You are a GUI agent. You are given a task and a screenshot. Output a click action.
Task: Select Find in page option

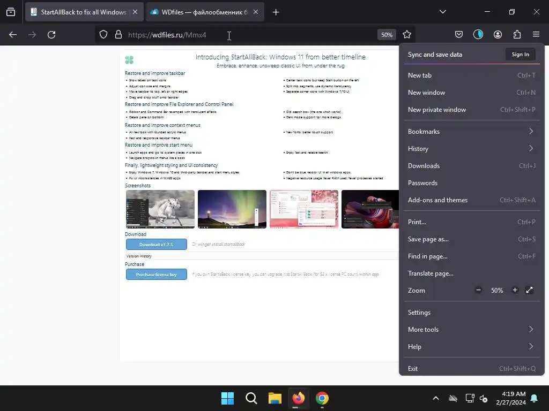click(472, 256)
